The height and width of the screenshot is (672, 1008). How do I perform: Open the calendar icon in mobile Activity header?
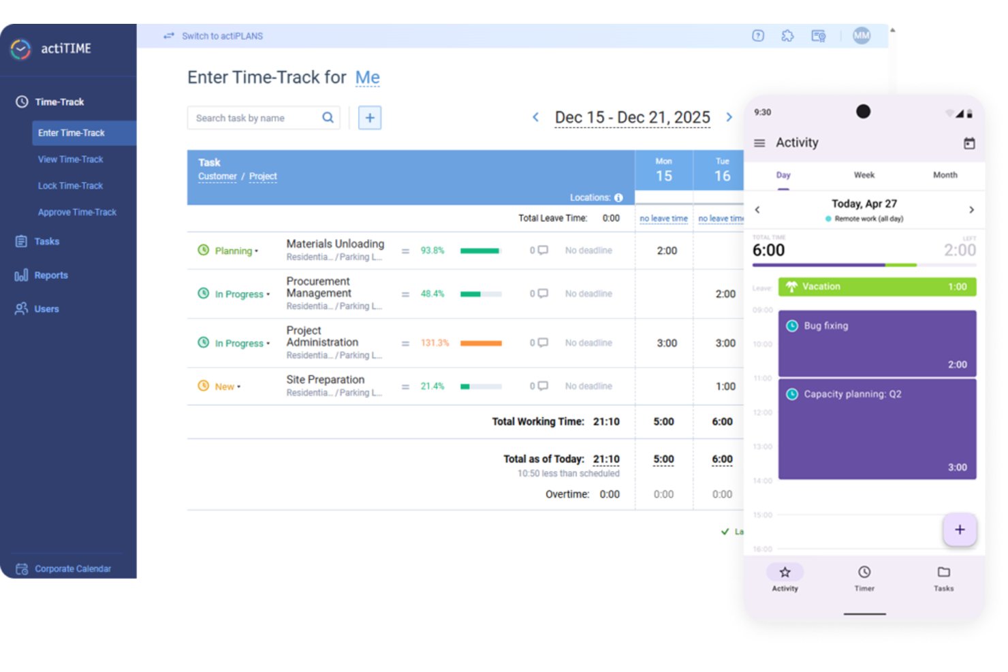[x=969, y=143]
